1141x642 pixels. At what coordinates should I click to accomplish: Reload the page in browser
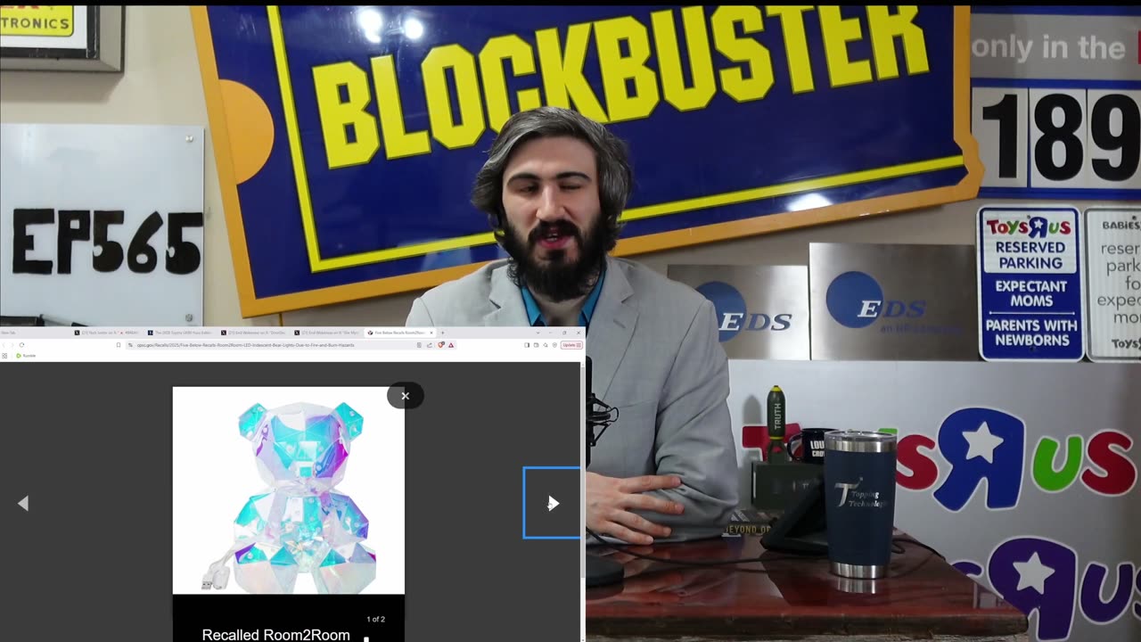[x=21, y=345]
